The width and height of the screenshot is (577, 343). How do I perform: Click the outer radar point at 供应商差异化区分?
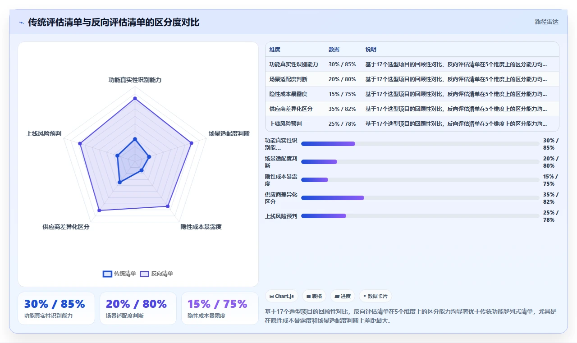(x=99, y=210)
